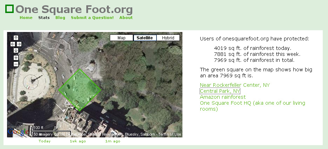Open the One Square Foot HQ link
328x149 pixels.
[253, 106]
